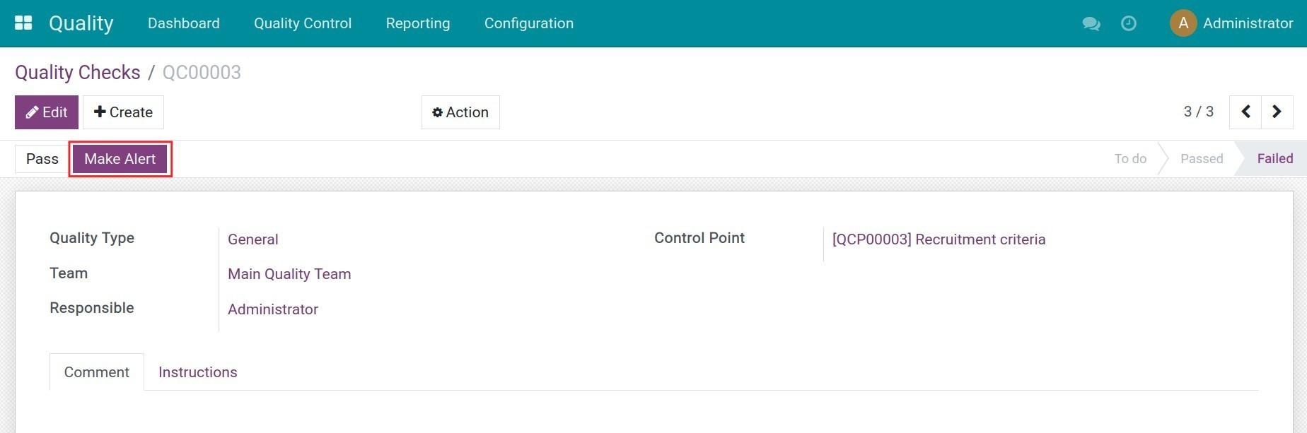Go to previous record arrow

point(1245,112)
